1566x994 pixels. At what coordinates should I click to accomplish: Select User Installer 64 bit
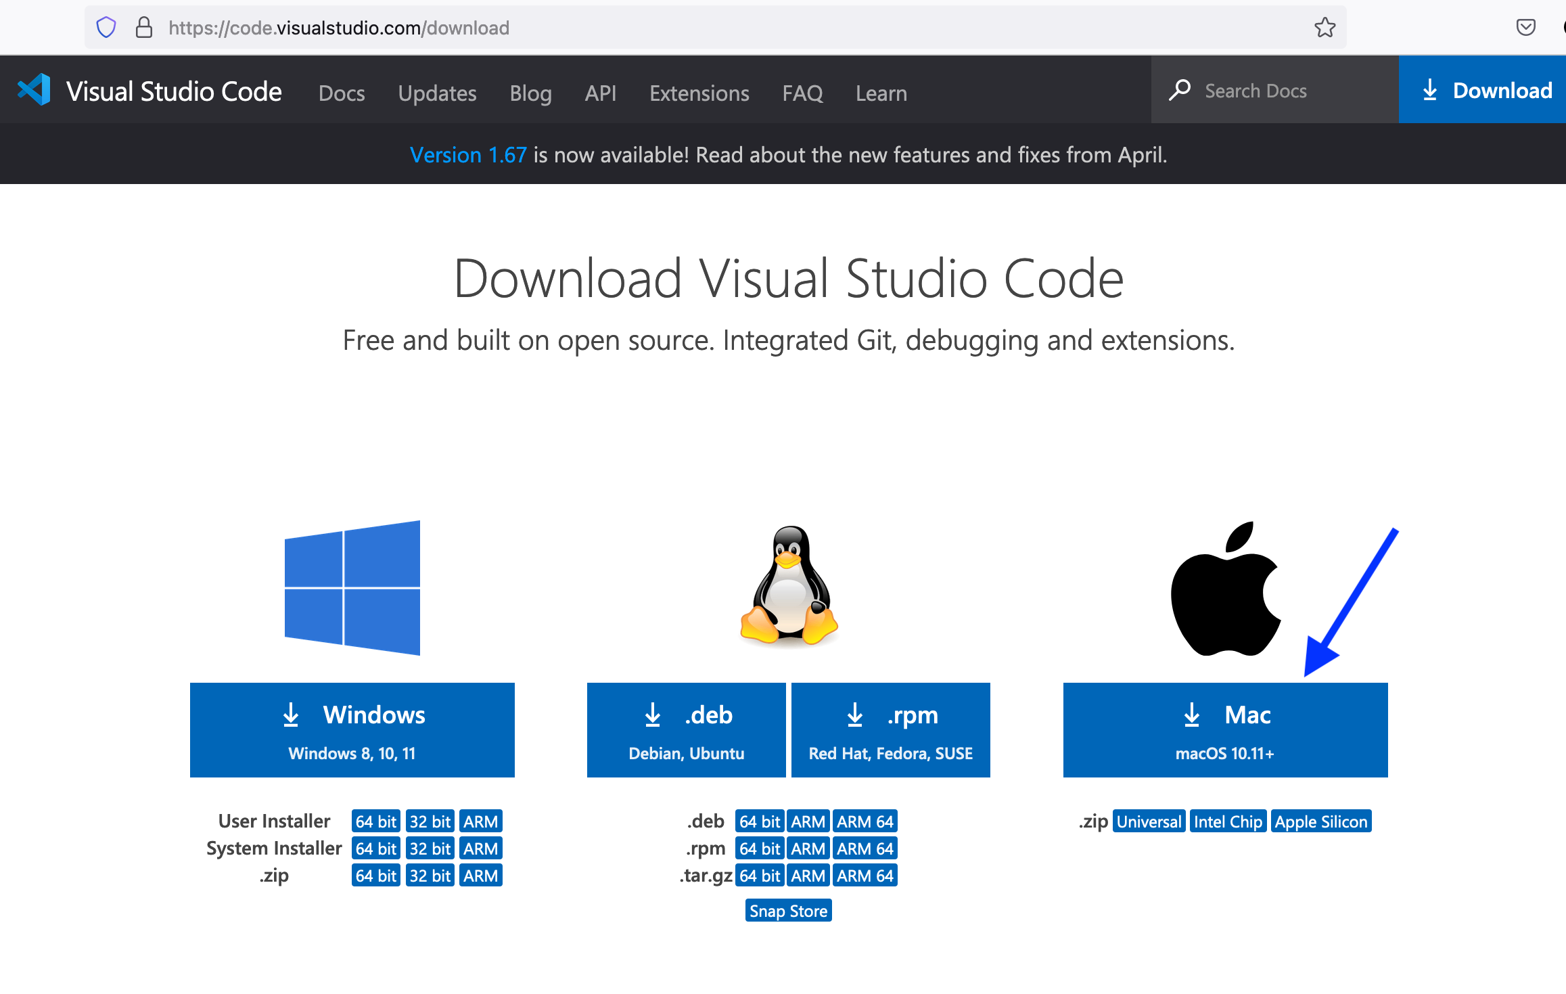[375, 821]
